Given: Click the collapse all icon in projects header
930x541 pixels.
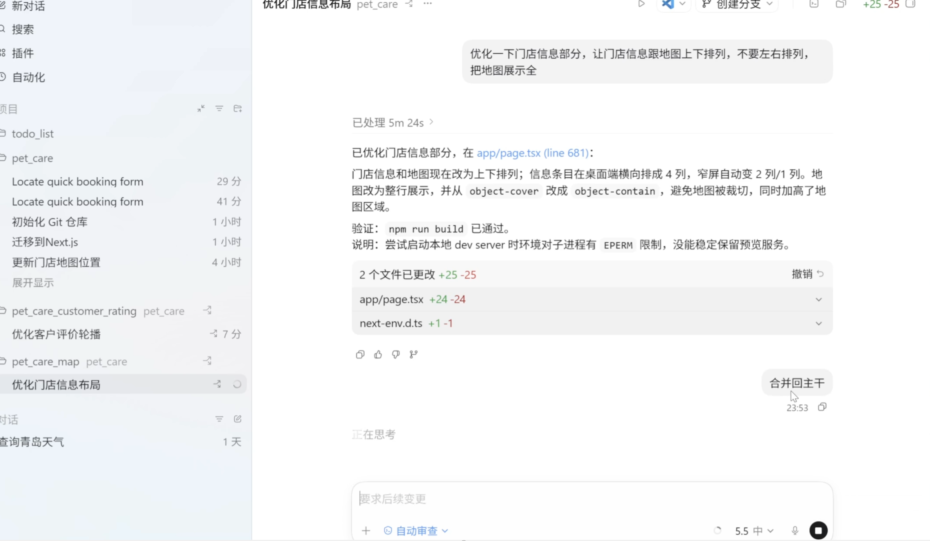Looking at the screenshot, I should coord(201,108).
